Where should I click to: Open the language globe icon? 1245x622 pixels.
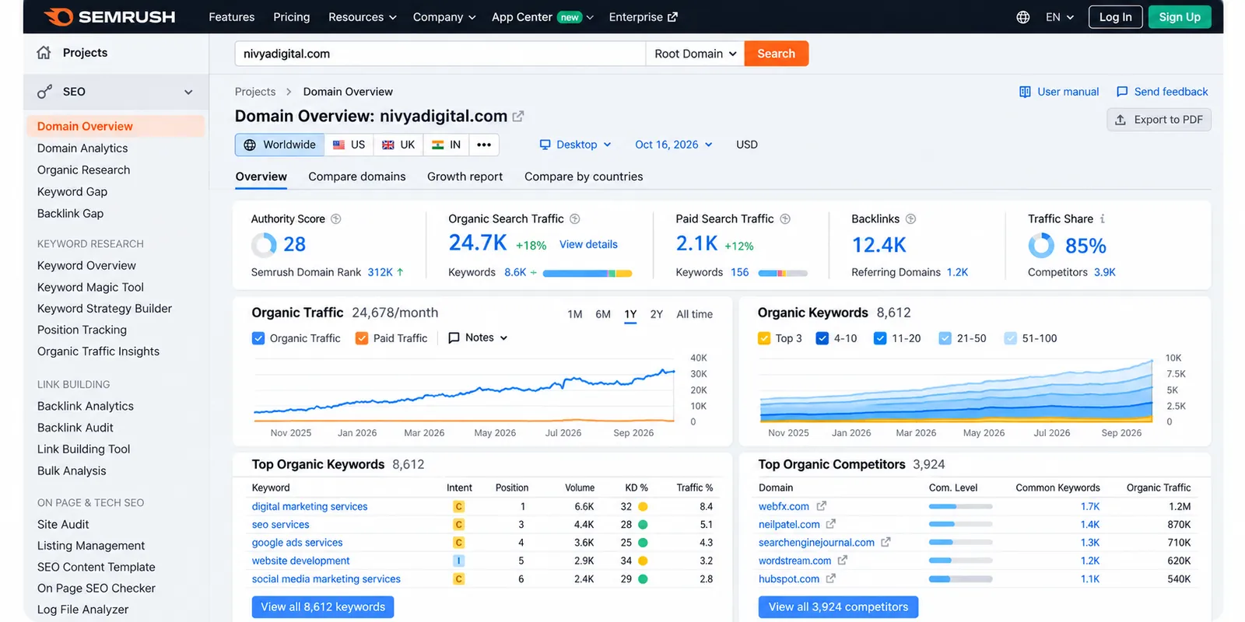click(x=1023, y=17)
